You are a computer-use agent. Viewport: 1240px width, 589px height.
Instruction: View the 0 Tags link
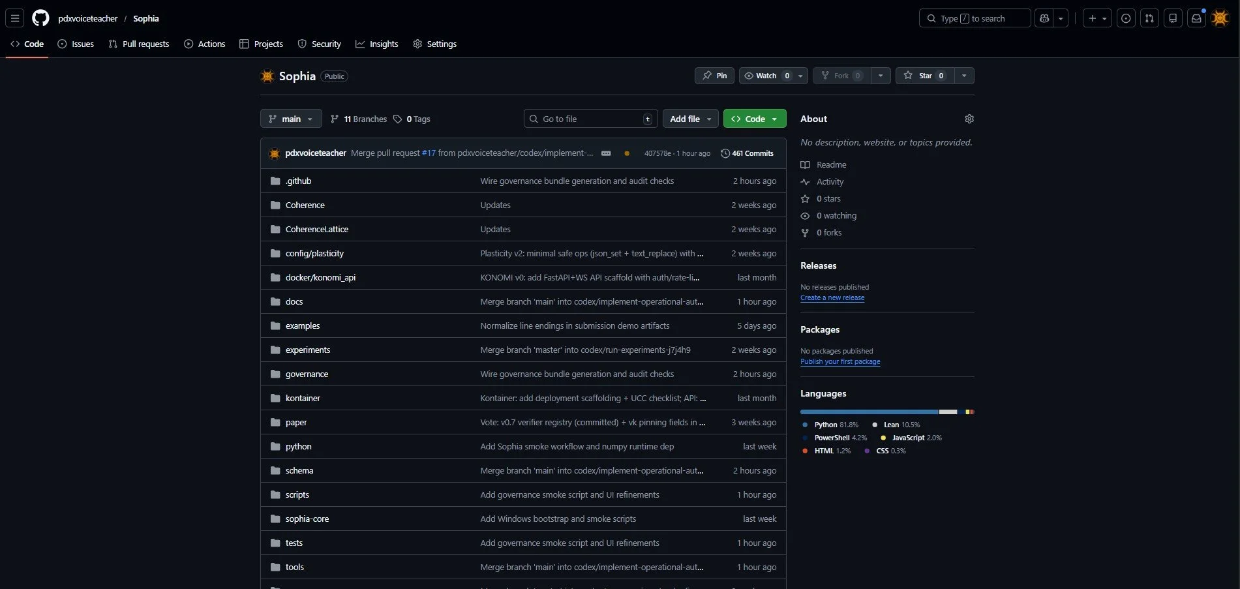412,119
